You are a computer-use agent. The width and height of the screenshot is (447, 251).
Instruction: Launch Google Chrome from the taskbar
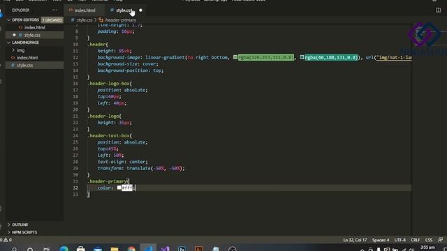click(x=131, y=249)
